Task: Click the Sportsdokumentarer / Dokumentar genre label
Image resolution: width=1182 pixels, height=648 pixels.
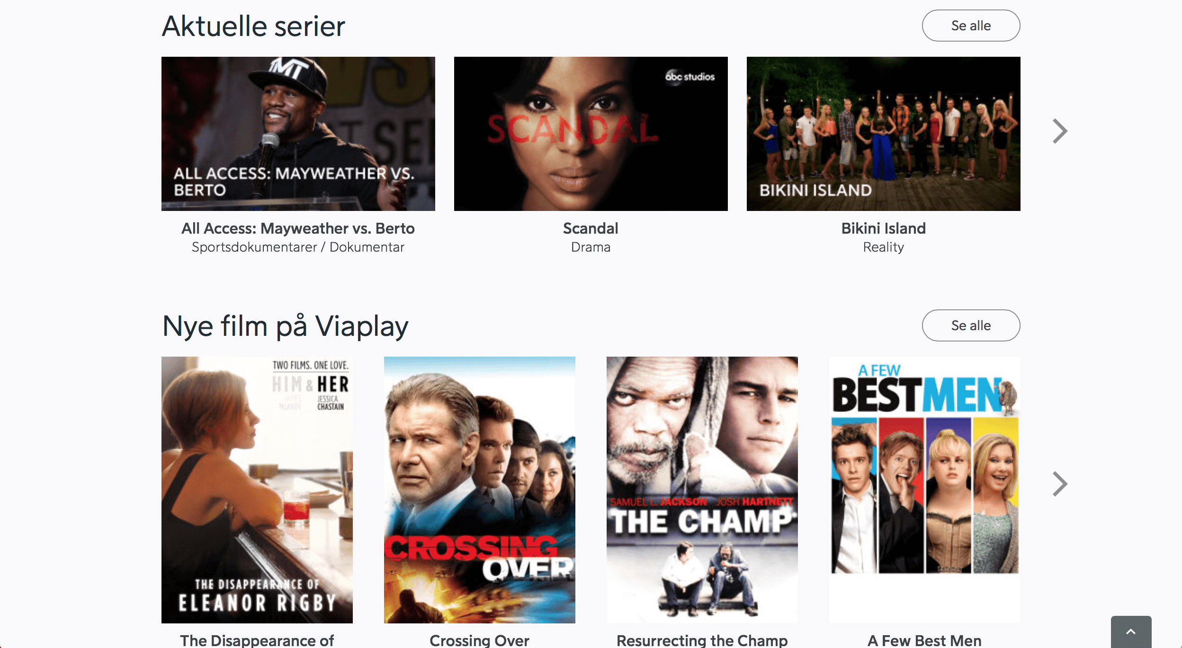Action: (298, 247)
